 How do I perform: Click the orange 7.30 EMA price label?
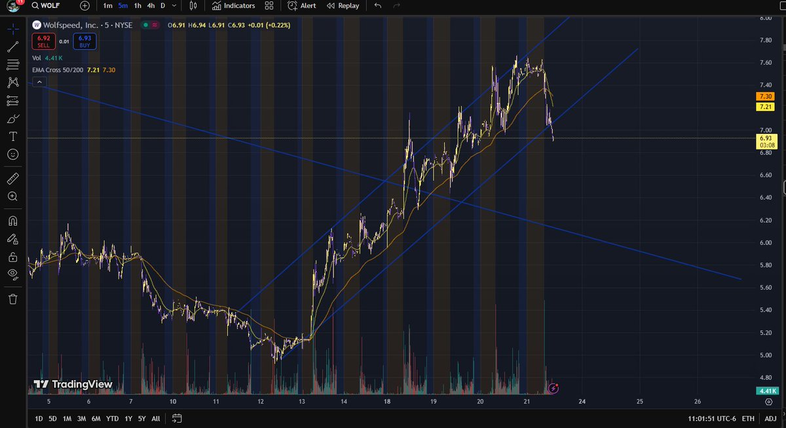tap(765, 96)
